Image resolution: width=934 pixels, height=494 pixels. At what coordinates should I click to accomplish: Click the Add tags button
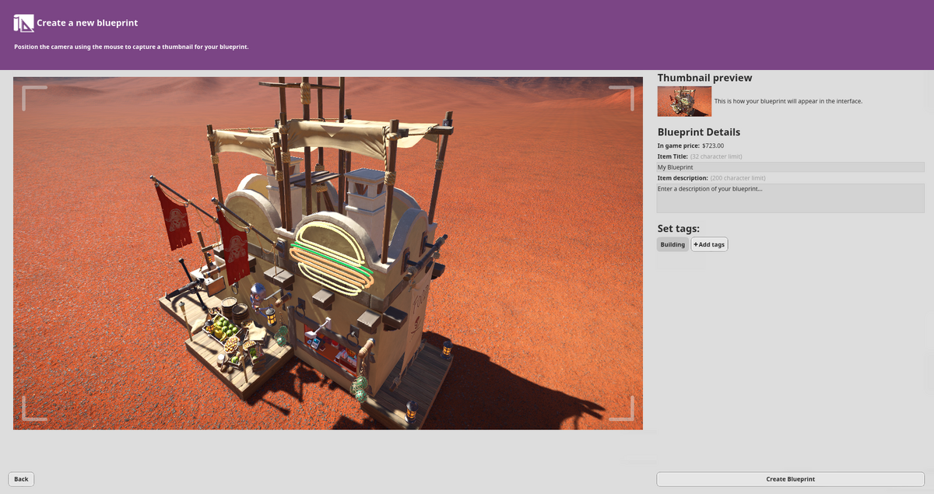click(709, 244)
